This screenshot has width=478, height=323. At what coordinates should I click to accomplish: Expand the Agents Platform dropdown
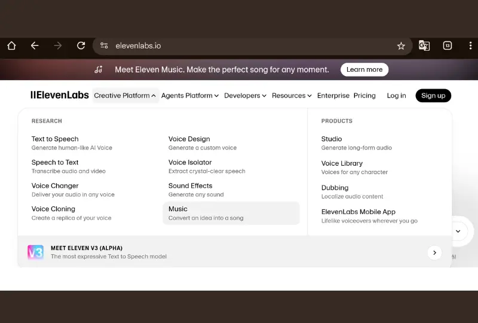[190, 96]
